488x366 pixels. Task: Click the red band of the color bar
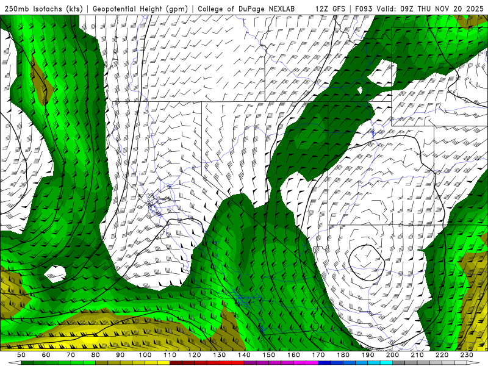pyautogui.click(x=207, y=363)
